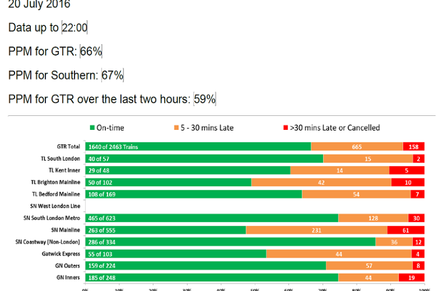Click the 20 July 2016 date text
Image resolution: width=448 pixels, height=291 pixels.
point(39,5)
